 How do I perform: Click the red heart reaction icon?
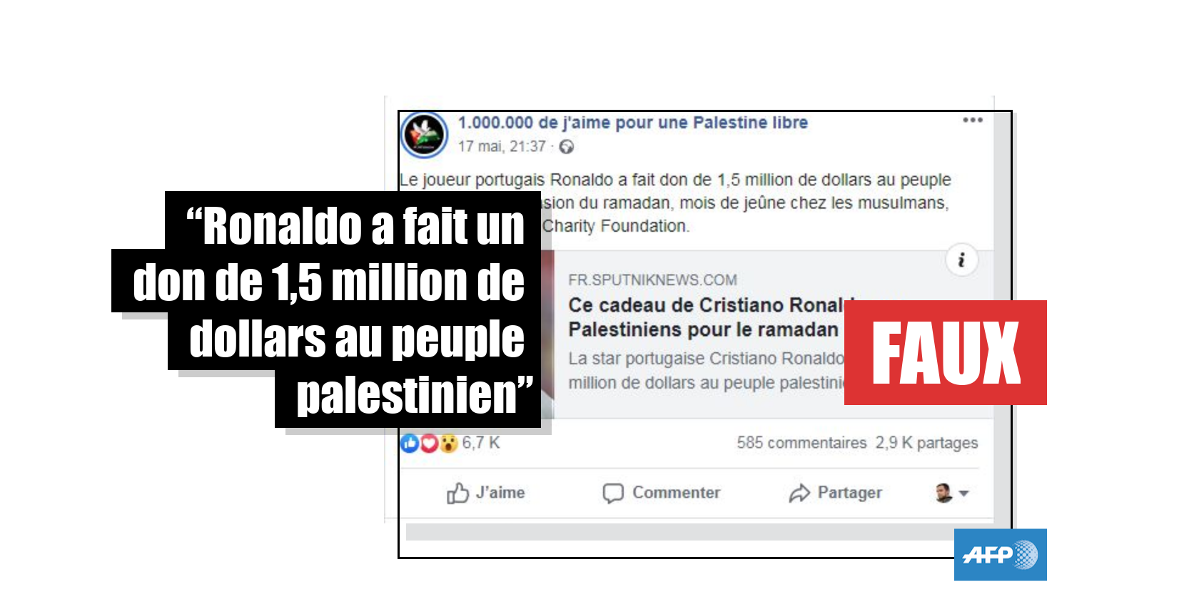(428, 444)
